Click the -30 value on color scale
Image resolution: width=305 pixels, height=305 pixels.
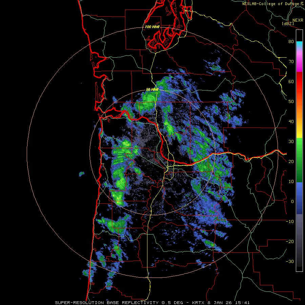[x=290, y=261]
